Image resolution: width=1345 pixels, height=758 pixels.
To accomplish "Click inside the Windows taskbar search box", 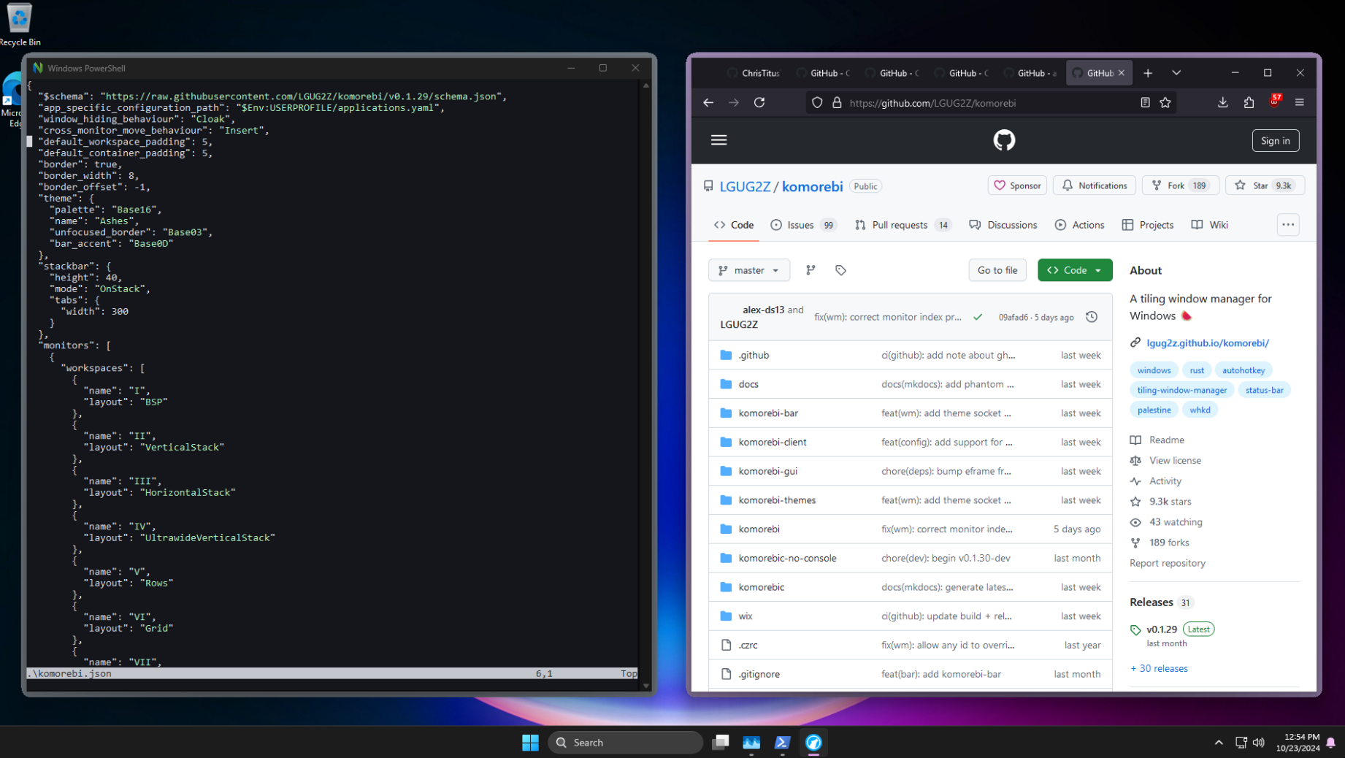I will pos(625,742).
